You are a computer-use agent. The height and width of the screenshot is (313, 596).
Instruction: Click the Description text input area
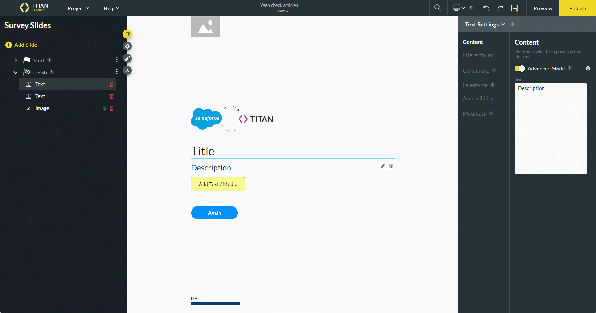tap(550, 129)
